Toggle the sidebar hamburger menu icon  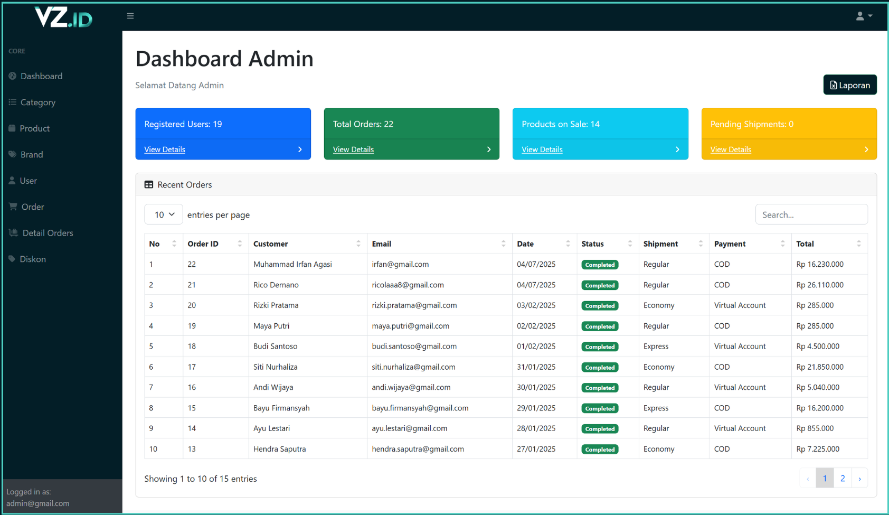click(130, 16)
